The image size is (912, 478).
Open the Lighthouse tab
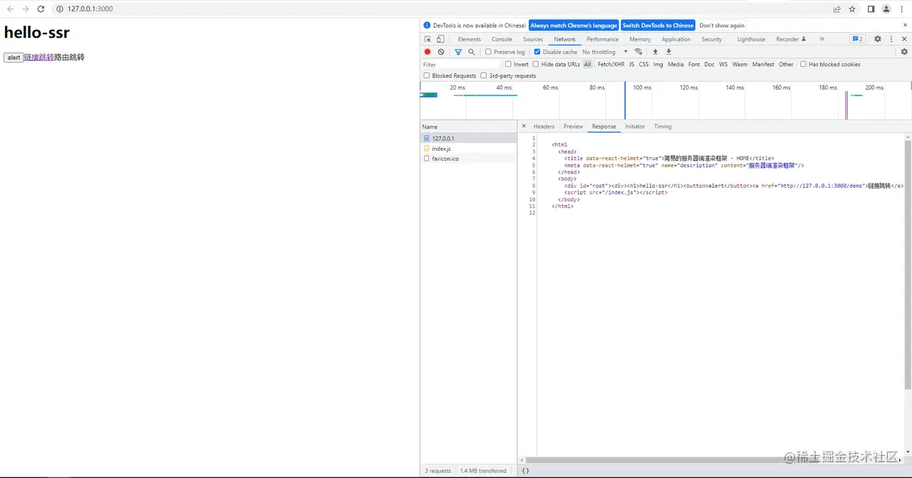pos(751,39)
